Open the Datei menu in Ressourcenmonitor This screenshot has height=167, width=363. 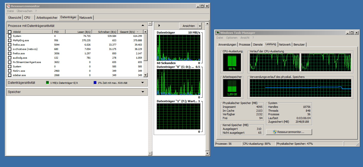[11, 11]
